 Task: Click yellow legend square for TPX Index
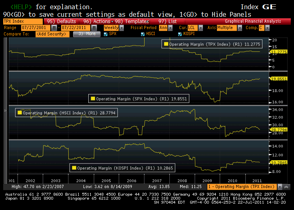(166, 44)
